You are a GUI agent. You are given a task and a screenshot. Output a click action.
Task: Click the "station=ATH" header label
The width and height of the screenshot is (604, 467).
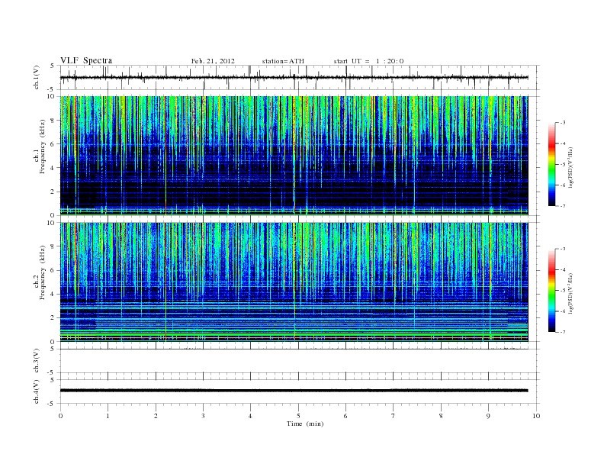(283, 61)
